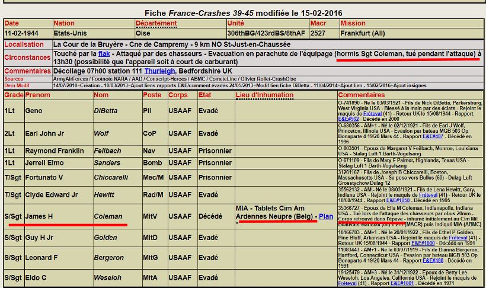The width and height of the screenshot is (486, 288).
Task: Click the Lieu d'Inhumation column header
Action: tap(265, 95)
